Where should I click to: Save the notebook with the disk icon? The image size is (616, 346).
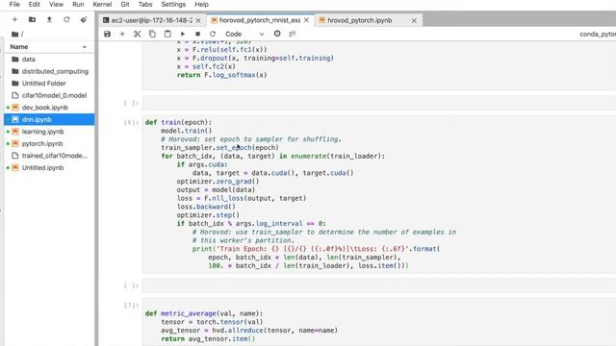(107, 35)
